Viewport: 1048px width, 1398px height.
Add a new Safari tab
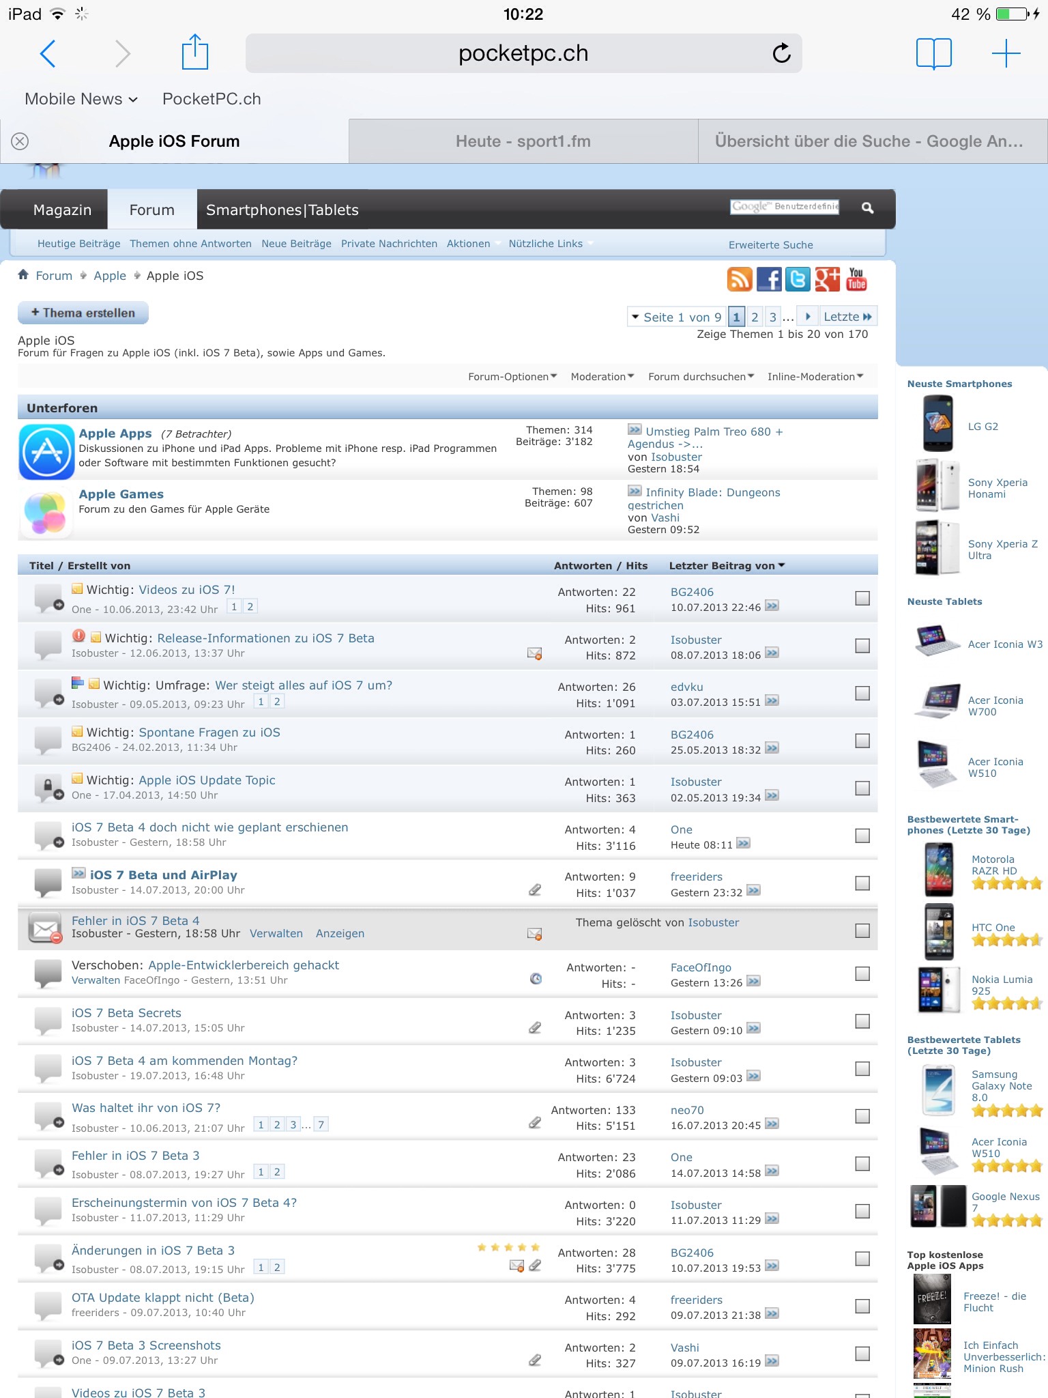(1006, 53)
